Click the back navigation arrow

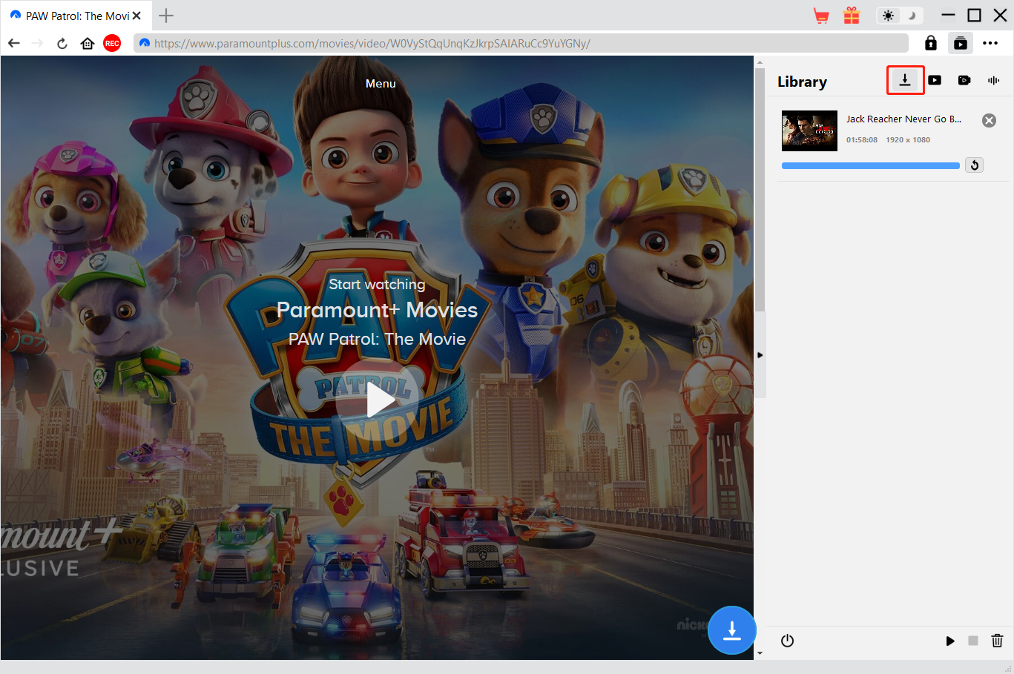(x=14, y=44)
